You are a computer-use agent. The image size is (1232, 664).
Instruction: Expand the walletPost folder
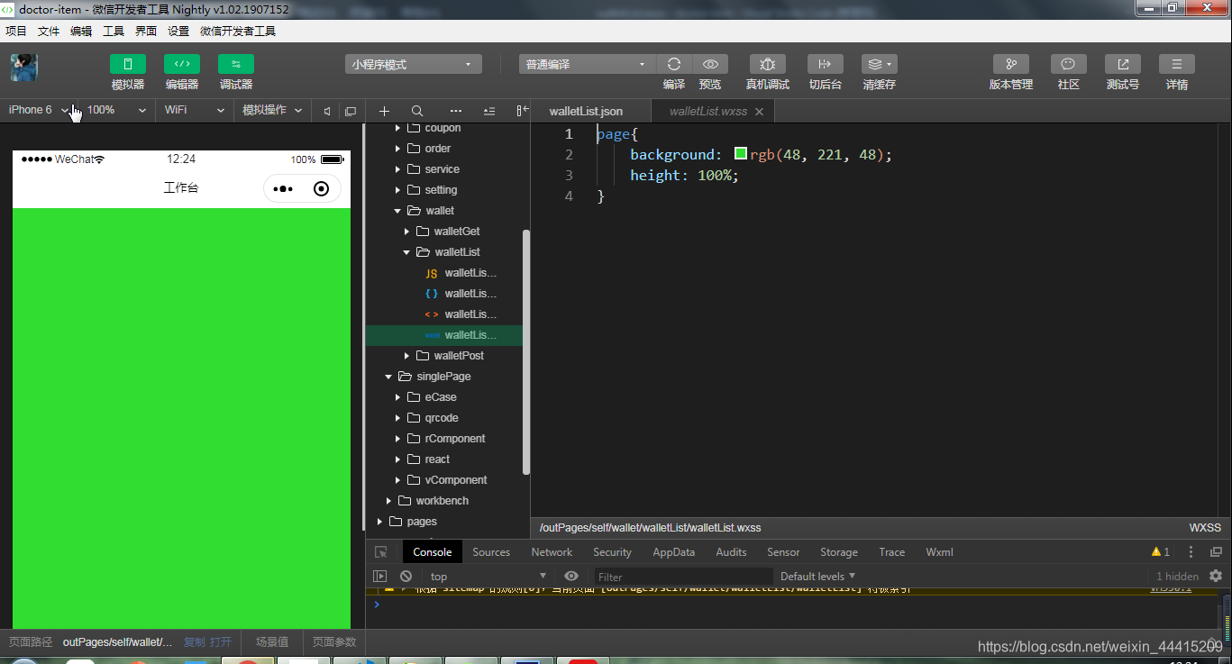(406, 356)
